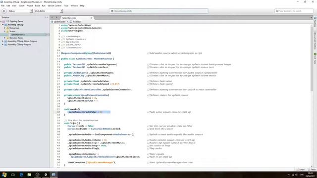This screenshot has width=317, height=178.
Task: Open the Awake() member breadcrumb dropdown
Action: click(x=75, y=22)
